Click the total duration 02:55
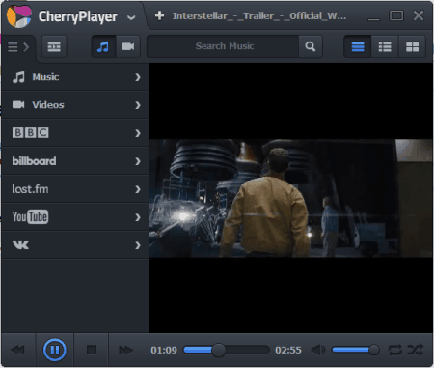This screenshot has height=368, width=434. point(288,350)
